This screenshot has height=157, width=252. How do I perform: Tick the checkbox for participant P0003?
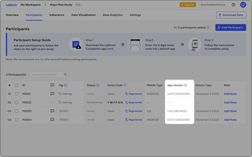pos(17,111)
